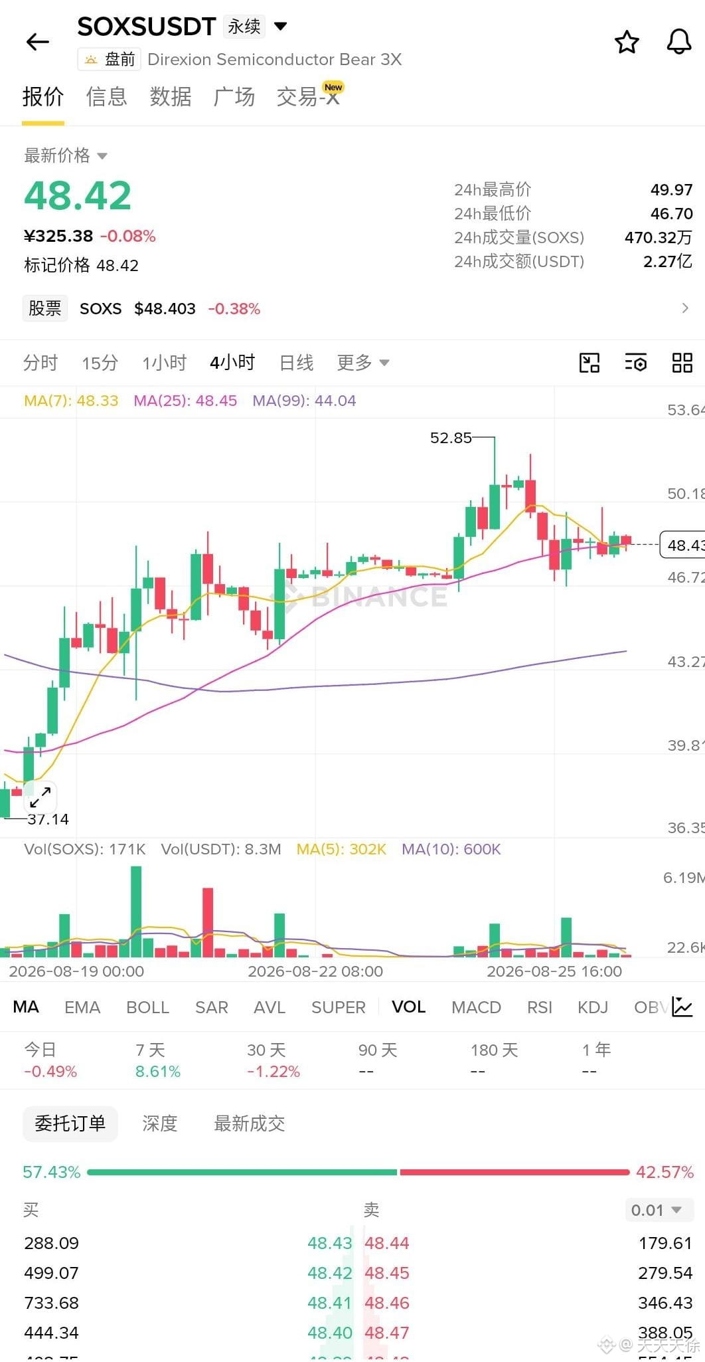Toggle BOLL indicator
The width and height of the screenshot is (705, 1362).
(x=147, y=1007)
